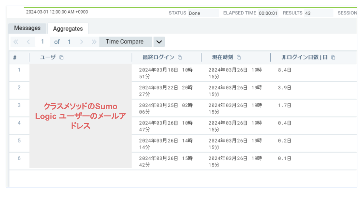Select row number 5
Image resolution: width=363 pixels, height=204 pixels.
point(19,141)
